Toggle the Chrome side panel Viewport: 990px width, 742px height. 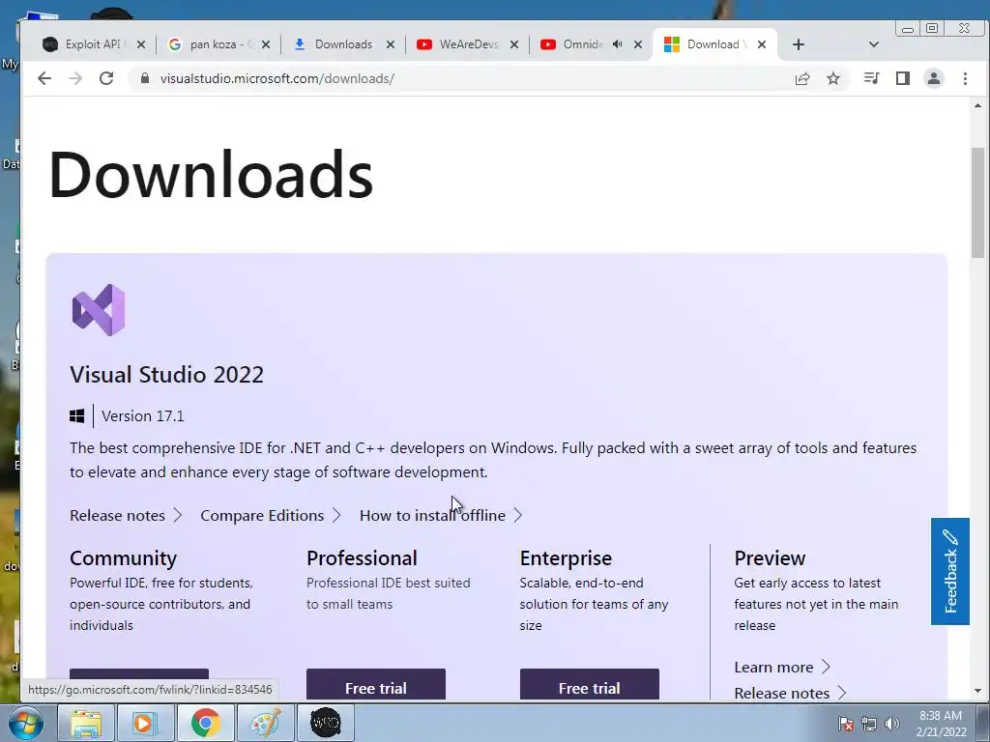(x=903, y=78)
